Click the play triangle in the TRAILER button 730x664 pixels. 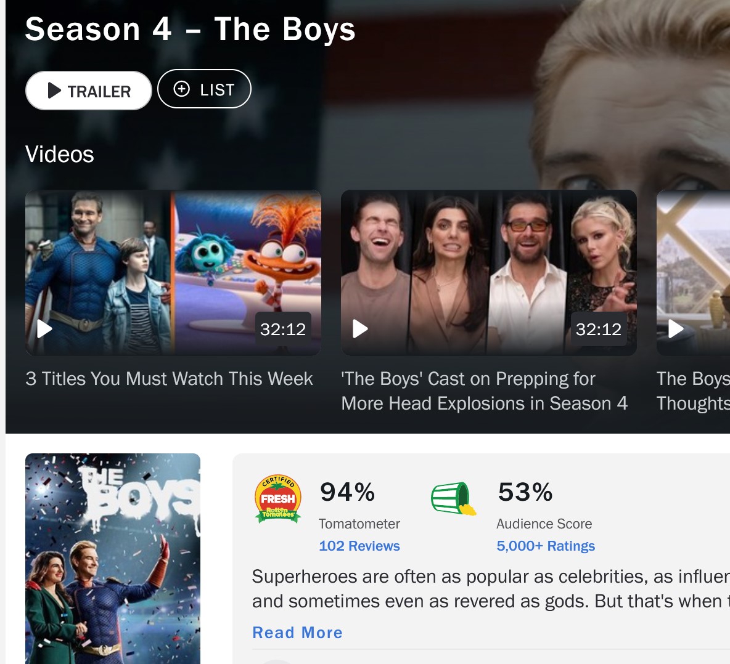[x=54, y=91]
